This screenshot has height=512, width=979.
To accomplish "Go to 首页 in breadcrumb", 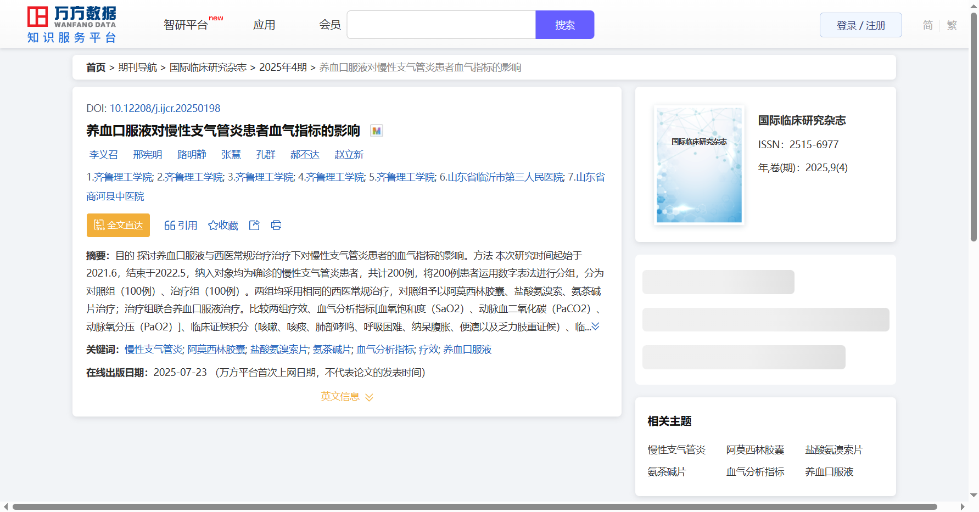I will (x=96, y=67).
